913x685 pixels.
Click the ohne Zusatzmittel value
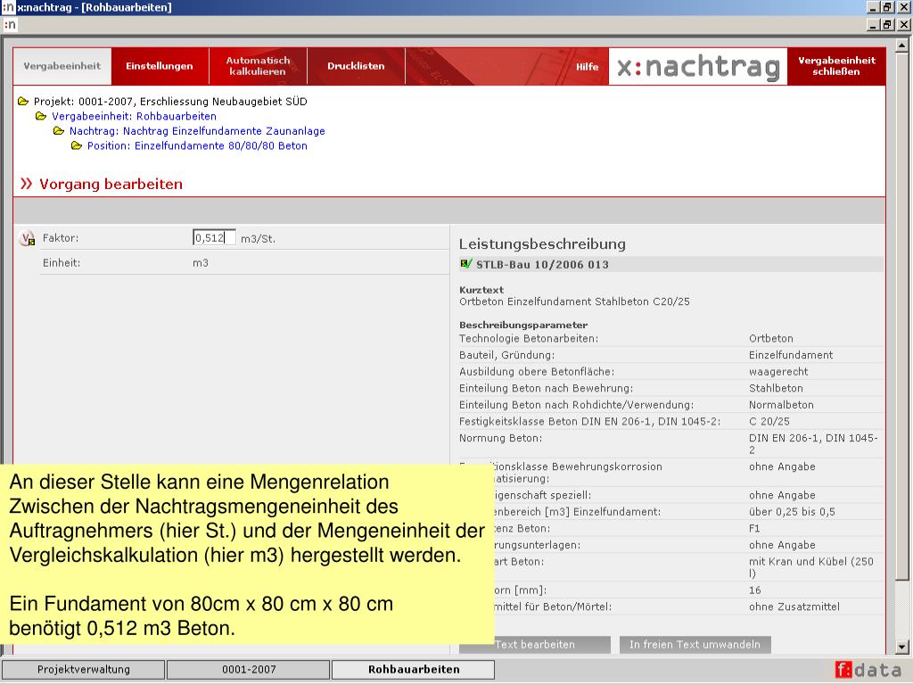[794, 607]
